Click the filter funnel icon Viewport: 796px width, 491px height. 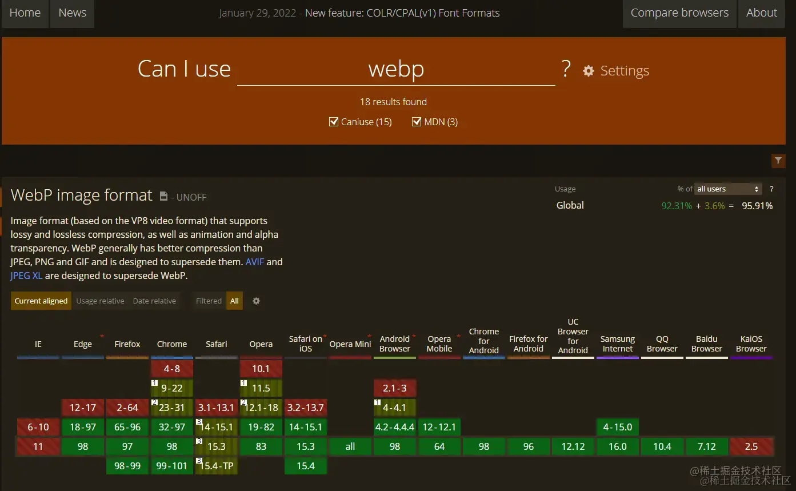coord(778,161)
